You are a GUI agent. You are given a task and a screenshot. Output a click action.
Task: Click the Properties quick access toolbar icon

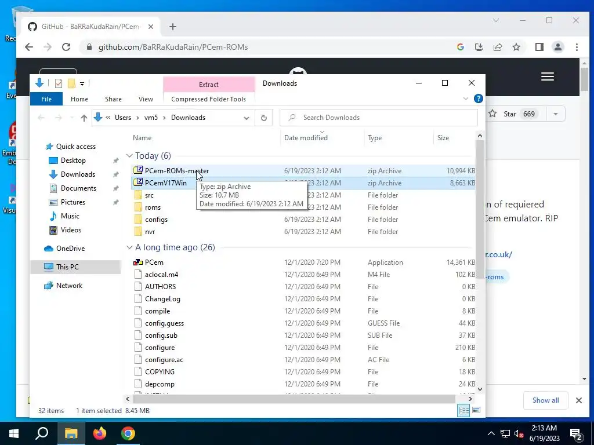click(59, 83)
